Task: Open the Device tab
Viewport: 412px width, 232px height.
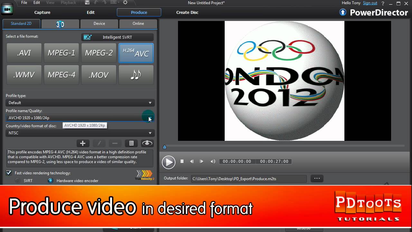Action: [x=99, y=24]
